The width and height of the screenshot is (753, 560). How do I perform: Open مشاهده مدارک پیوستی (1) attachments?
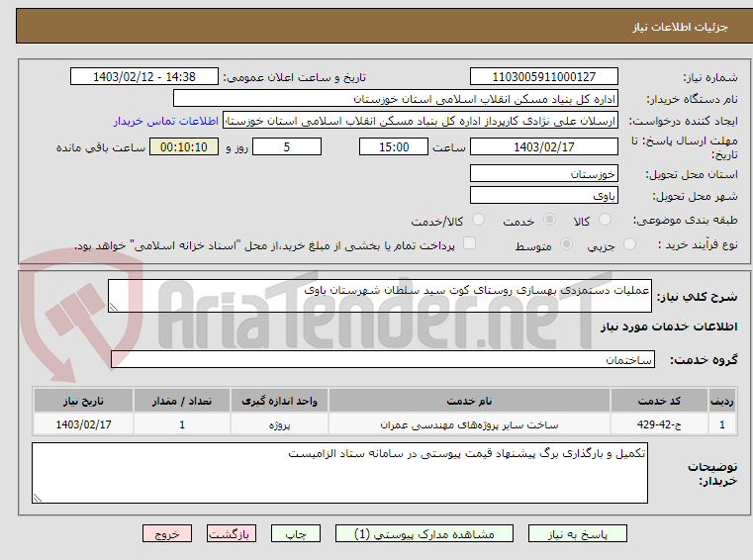(424, 533)
